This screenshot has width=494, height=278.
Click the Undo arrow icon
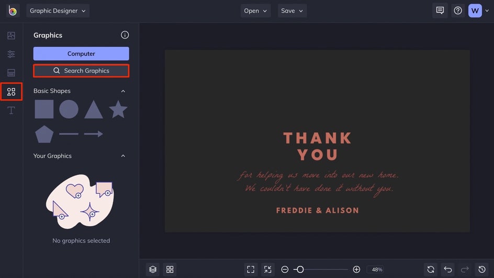(x=447, y=269)
